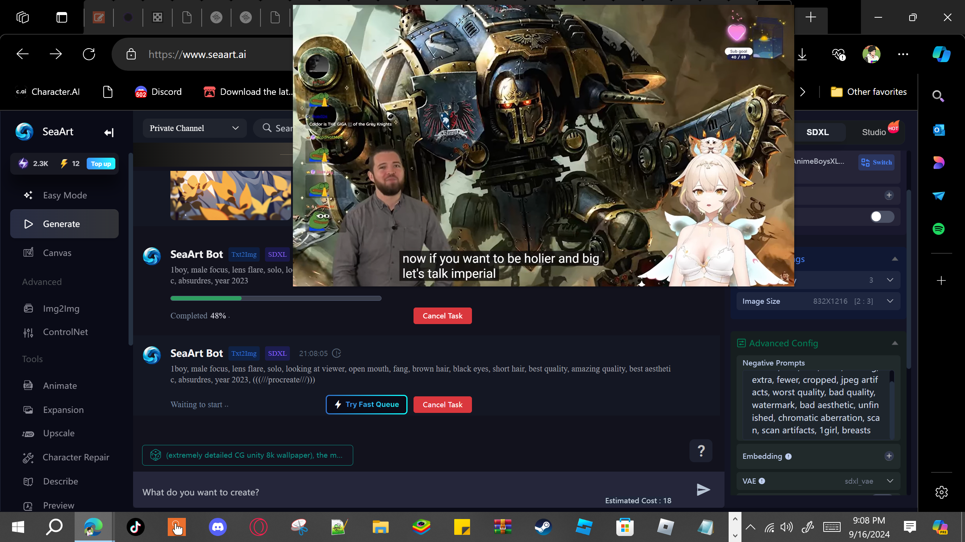This screenshot has height=542, width=965.
Task: Open the browser essentials heart icon
Action: [838, 54]
